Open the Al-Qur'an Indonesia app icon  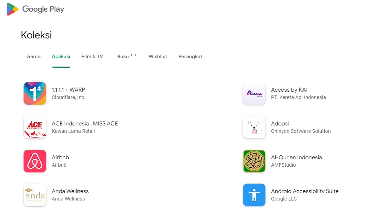[x=254, y=161]
